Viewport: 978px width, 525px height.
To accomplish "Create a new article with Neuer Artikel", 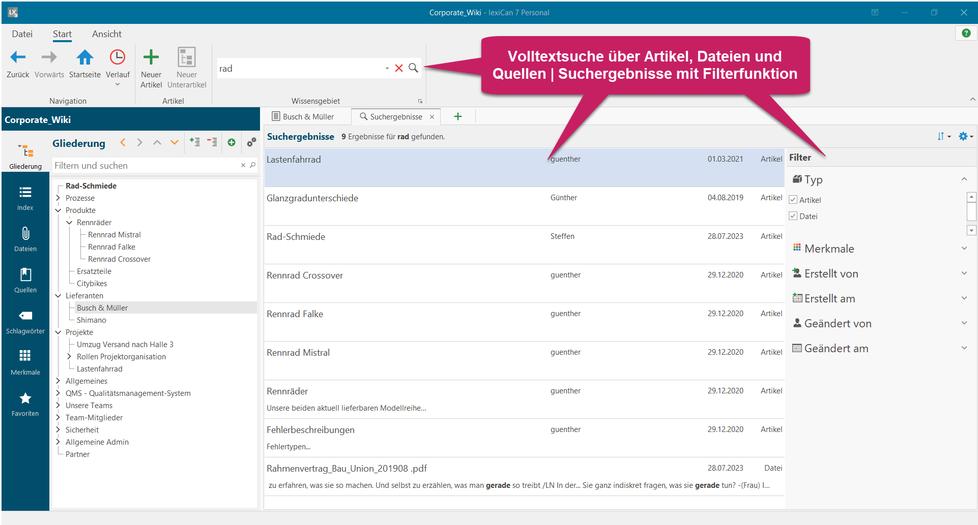I will click(151, 58).
